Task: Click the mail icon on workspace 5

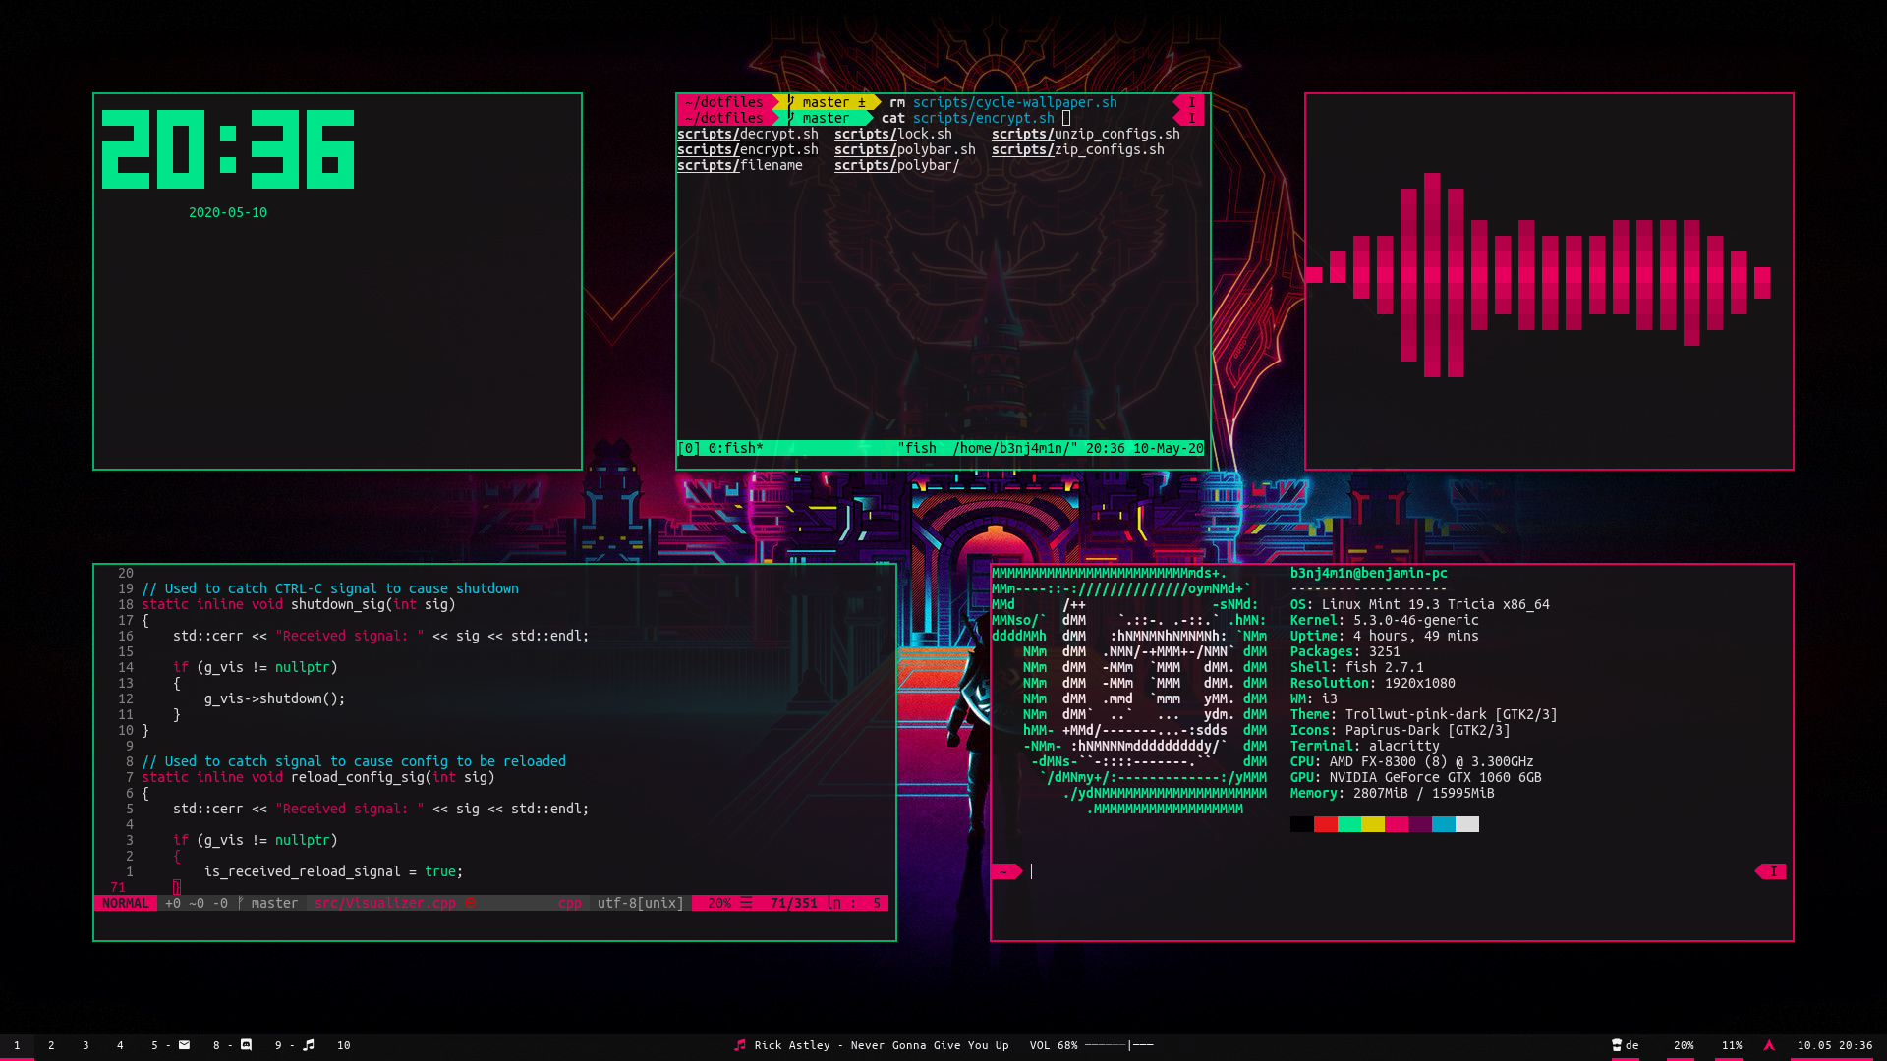Action: pos(184,1045)
